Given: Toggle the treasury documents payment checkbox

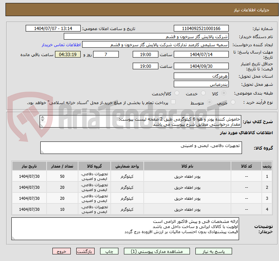Looking at the screenshot, I should 173,102.
